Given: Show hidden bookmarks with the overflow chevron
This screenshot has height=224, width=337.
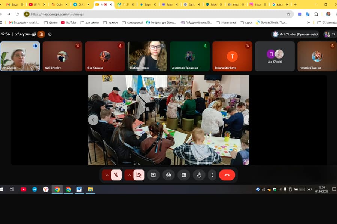Looking at the screenshot, I should coord(309,22).
